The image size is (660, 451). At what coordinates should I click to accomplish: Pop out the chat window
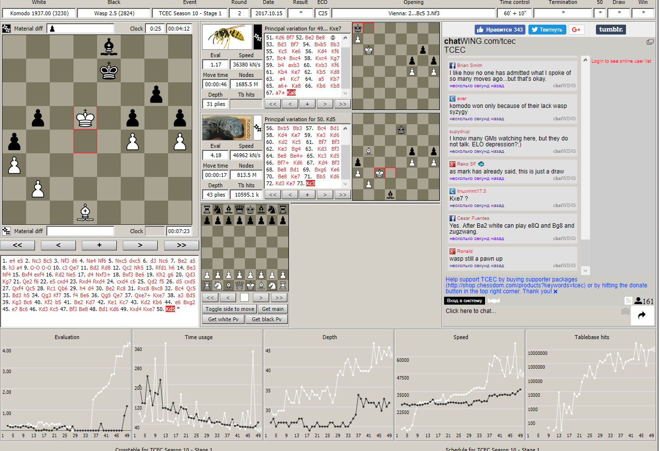[650, 42]
